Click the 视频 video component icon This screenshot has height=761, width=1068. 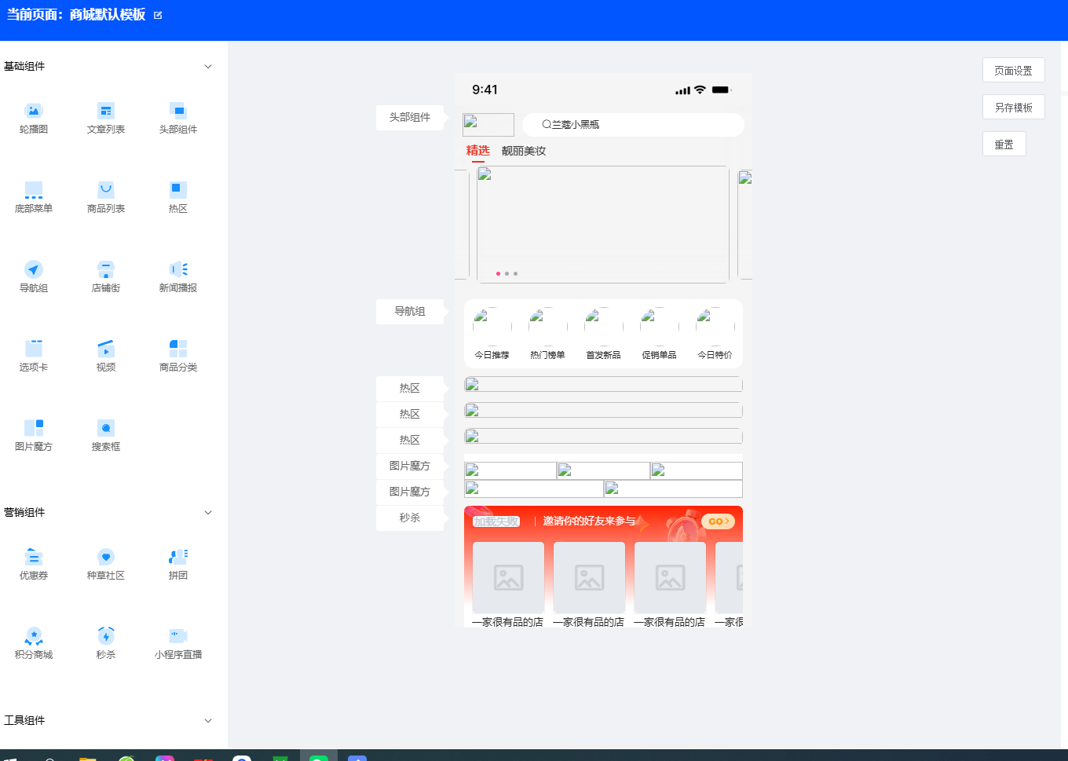coord(106,349)
